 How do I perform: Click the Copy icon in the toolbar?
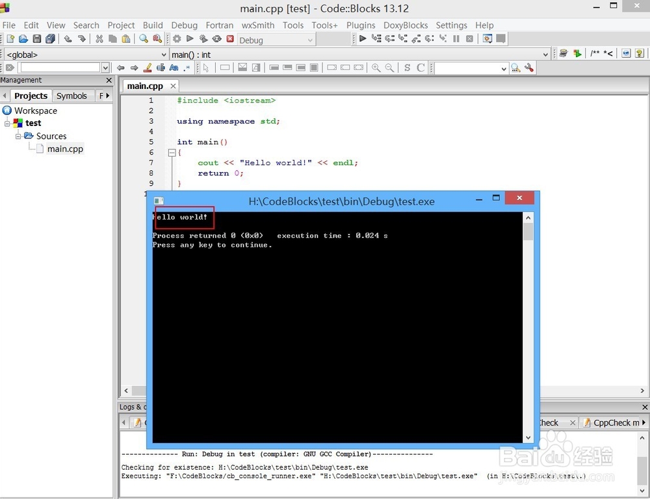coord(112,39)
